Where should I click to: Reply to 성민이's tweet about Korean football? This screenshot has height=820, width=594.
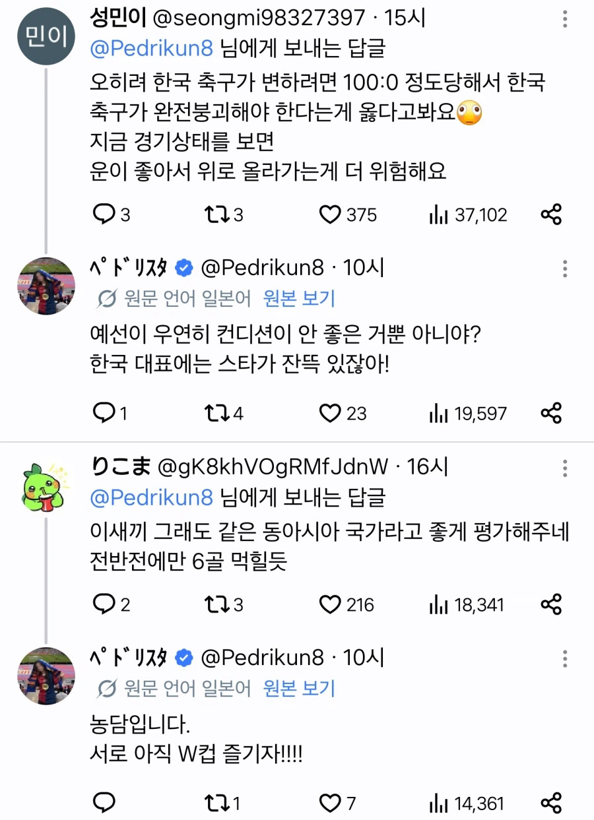pos(104,214)
